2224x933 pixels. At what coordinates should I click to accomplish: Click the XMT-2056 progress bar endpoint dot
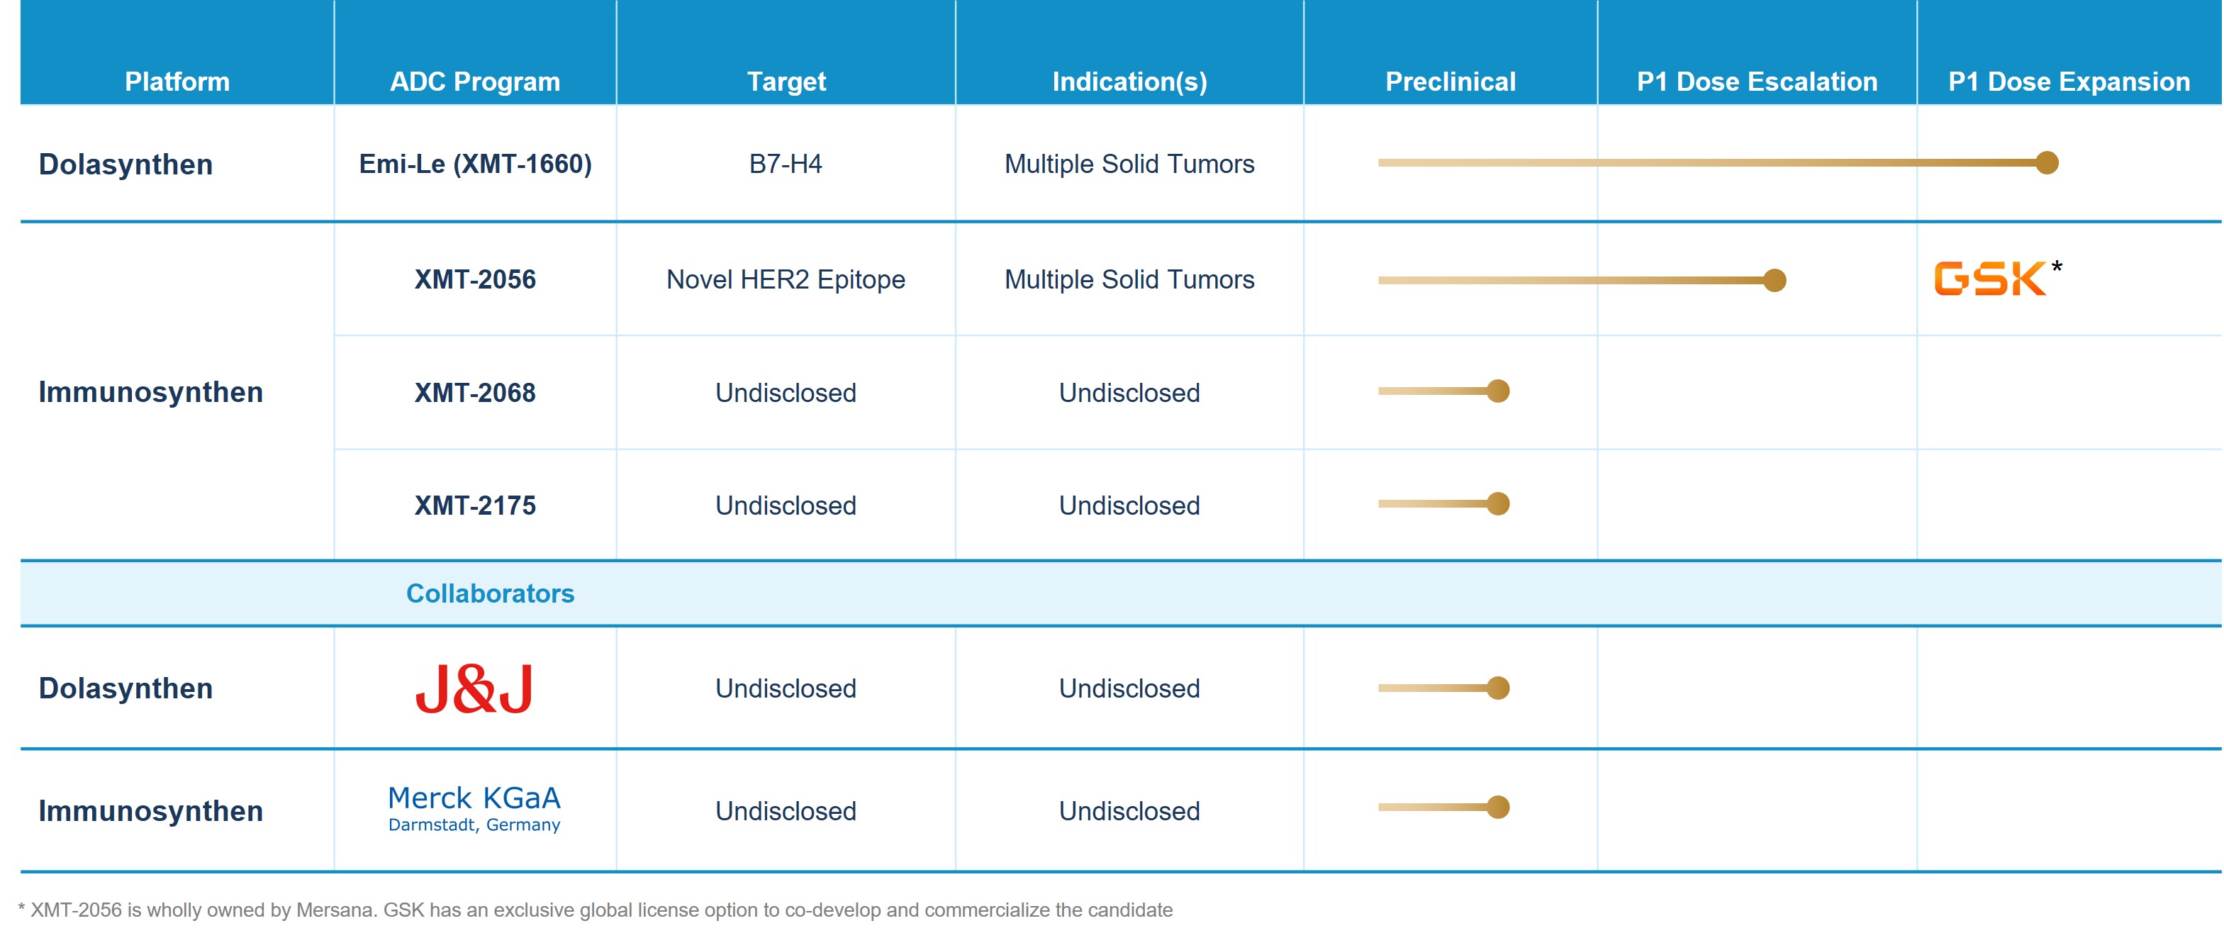click(x=1775, y=281)
